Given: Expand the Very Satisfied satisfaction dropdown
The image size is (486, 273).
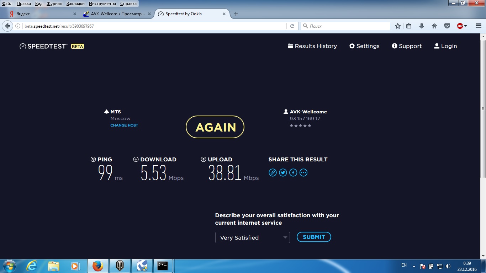Looking at the screenshot, I should pos(253,237).
